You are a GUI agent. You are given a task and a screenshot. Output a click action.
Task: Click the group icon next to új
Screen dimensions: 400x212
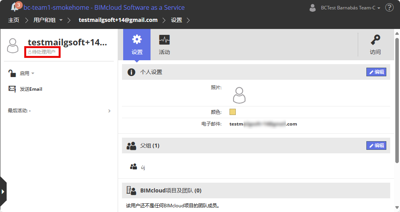133,167
